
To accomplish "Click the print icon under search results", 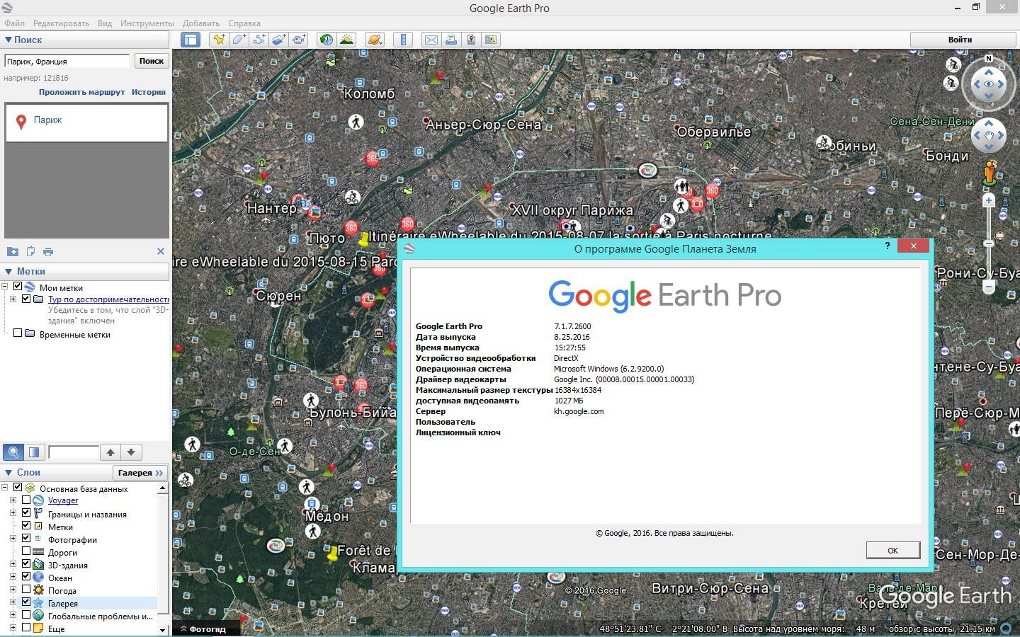I will tap(48, 251).
